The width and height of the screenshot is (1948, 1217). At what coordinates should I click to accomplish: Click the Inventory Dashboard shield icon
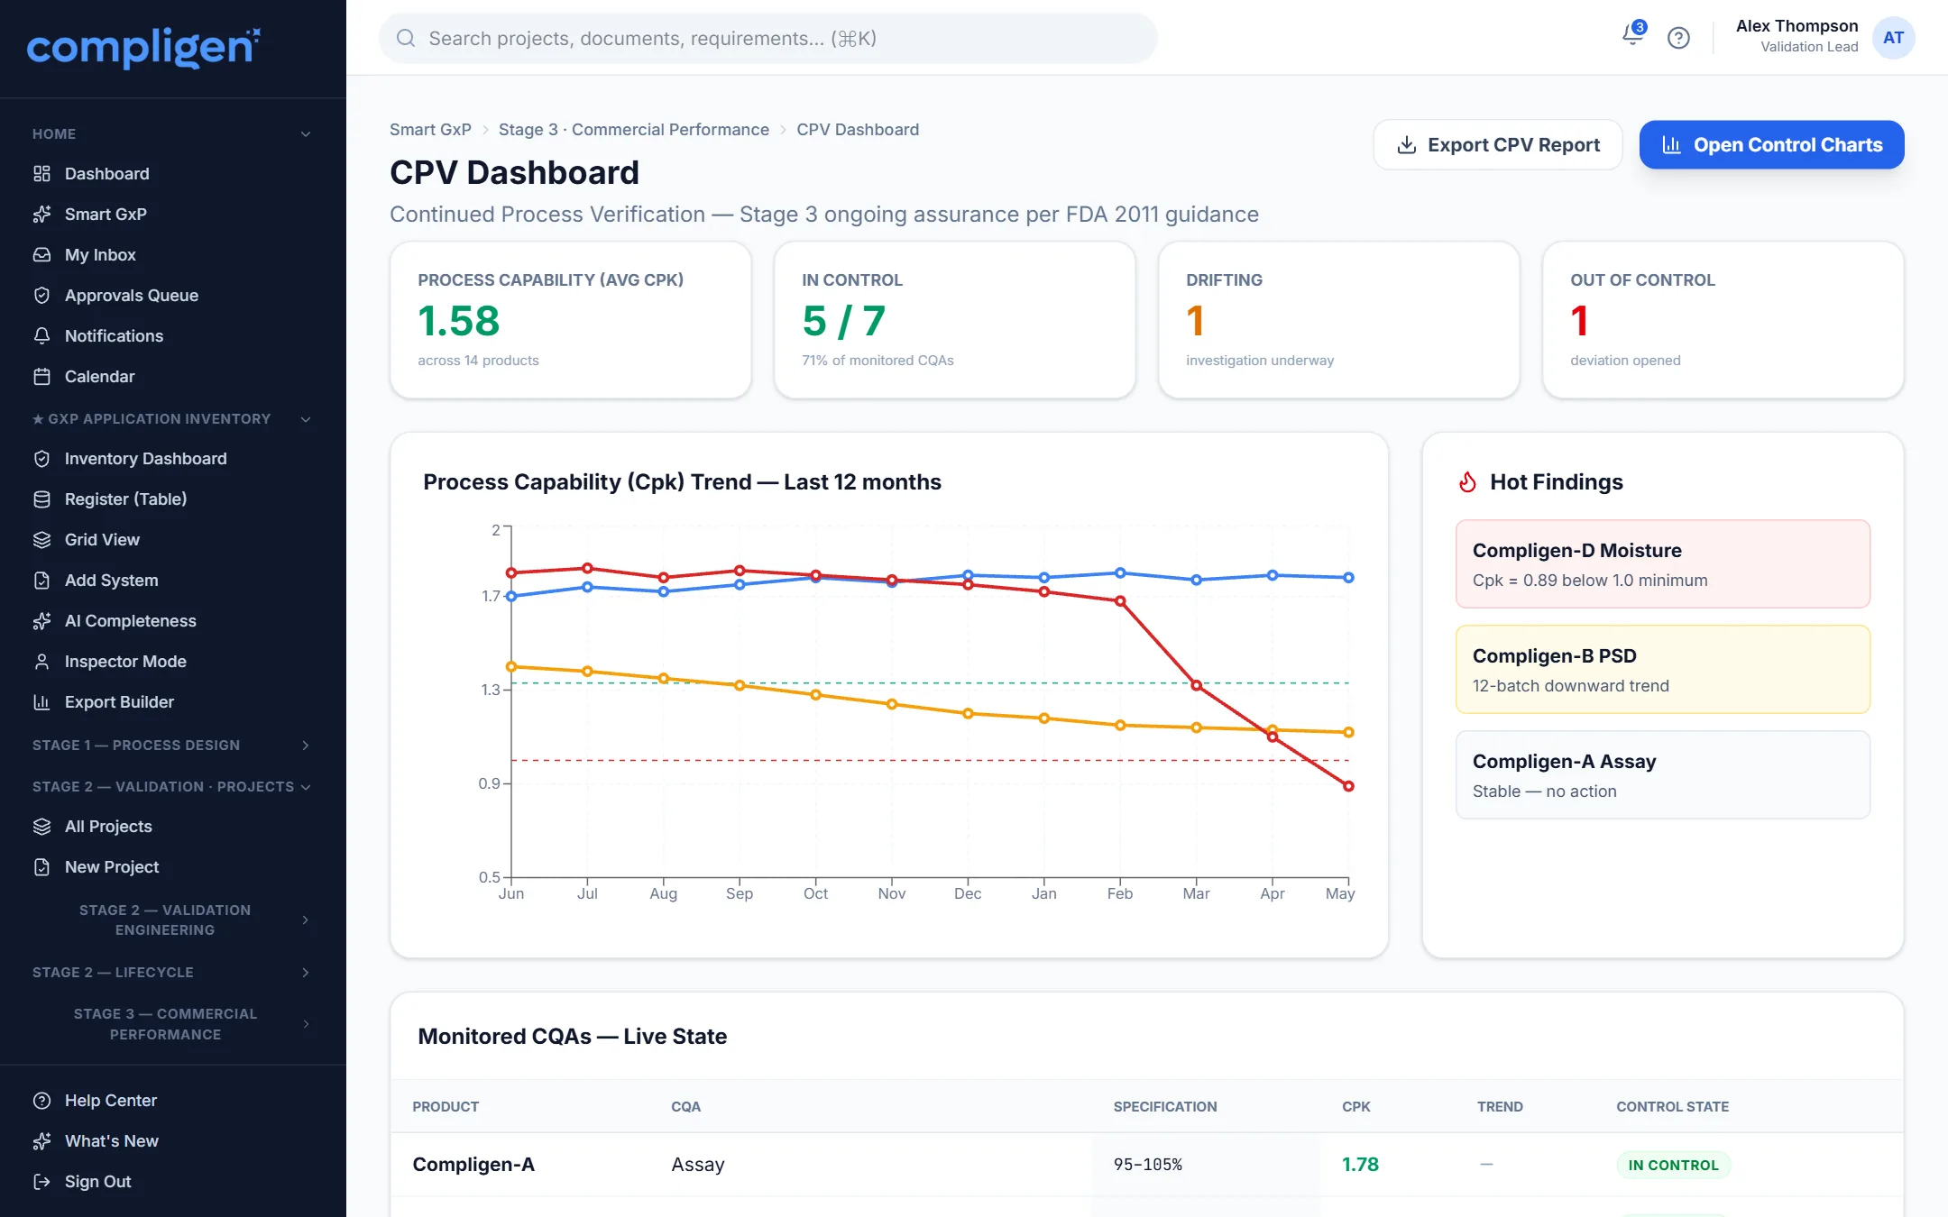point(41,458)
